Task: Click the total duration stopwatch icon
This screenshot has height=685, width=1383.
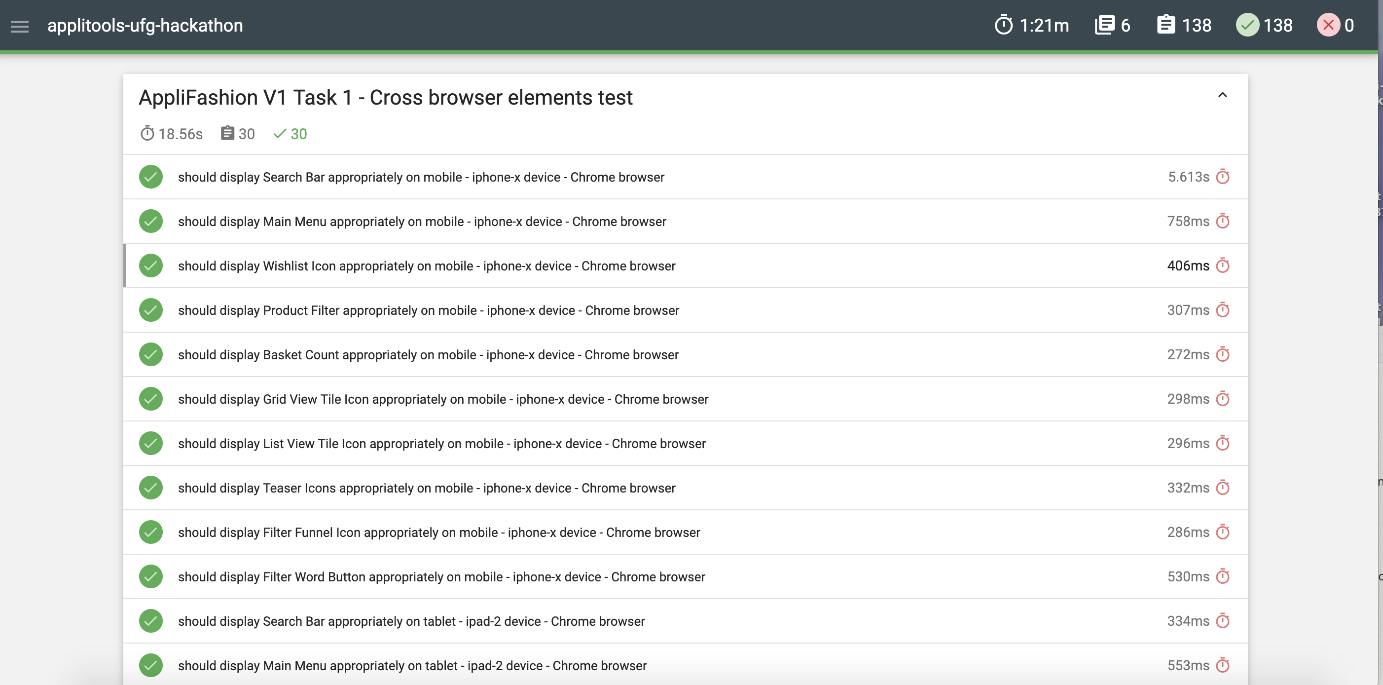Action: click(x=1003, y=25)
